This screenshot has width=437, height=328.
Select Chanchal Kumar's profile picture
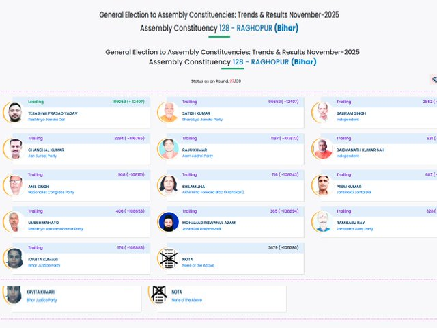click(14, 149)
